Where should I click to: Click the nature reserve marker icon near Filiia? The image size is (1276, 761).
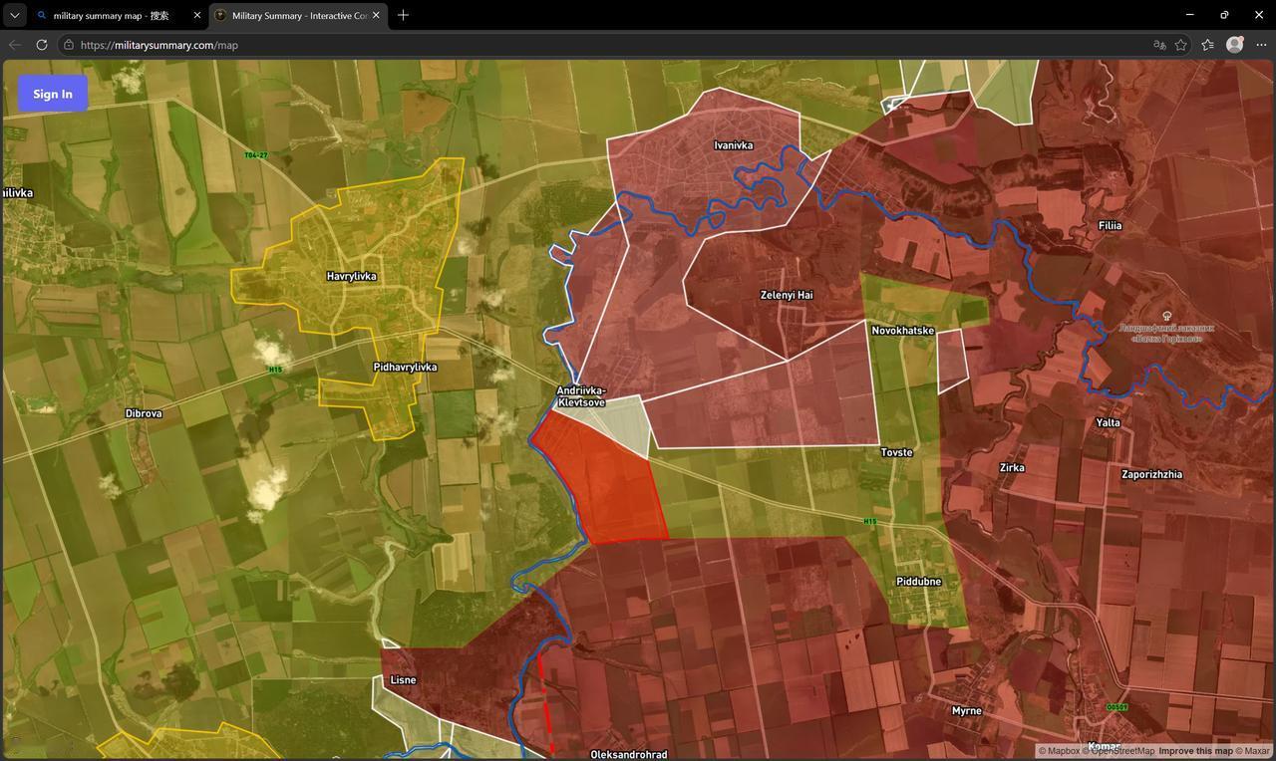tap(1166, 316)
